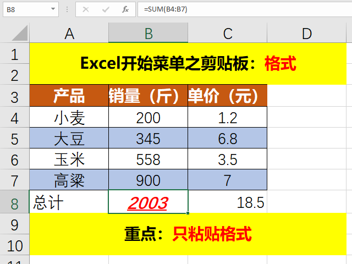Image resolution: width=352 pixels, height=264 pixels.
Task: Select row 4 header
Action: [15, 117]
